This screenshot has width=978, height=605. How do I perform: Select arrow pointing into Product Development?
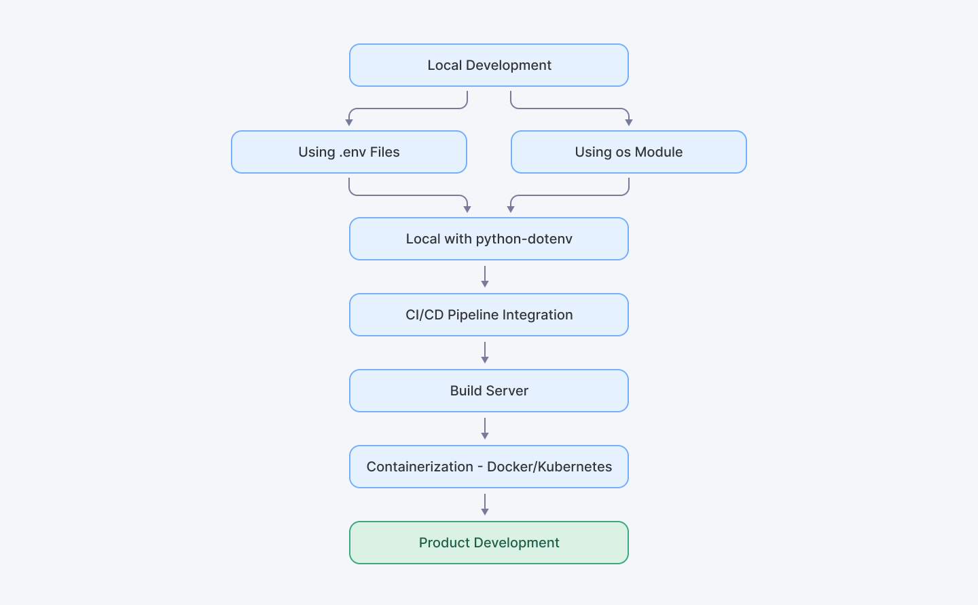click(x=485, y=505)
